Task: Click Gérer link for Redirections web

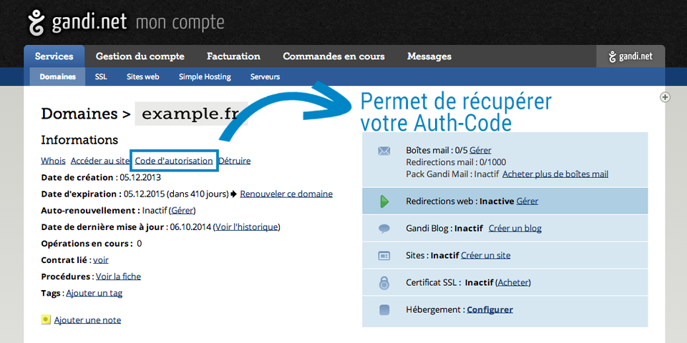Action: click(527, 202)
